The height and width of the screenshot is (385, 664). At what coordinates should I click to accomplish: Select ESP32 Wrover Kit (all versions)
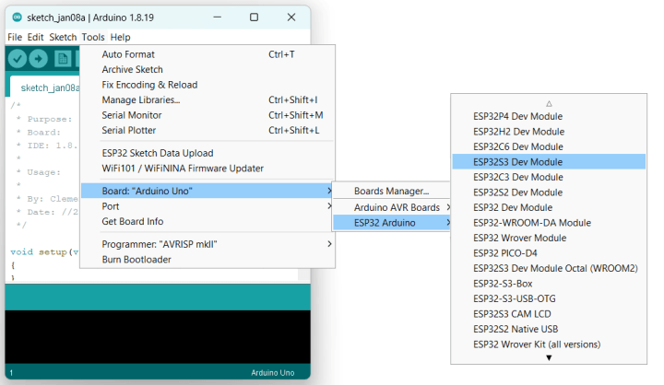tap(537, 344)
